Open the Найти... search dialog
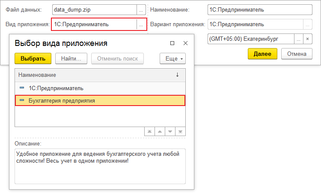Image resolution: width=321 pixels, height=194 pixels. point(71,59)
